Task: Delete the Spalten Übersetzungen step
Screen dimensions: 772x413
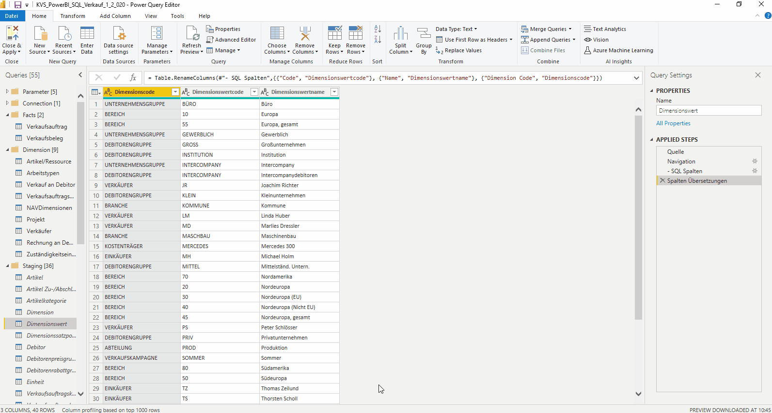Action: point(662,180)
